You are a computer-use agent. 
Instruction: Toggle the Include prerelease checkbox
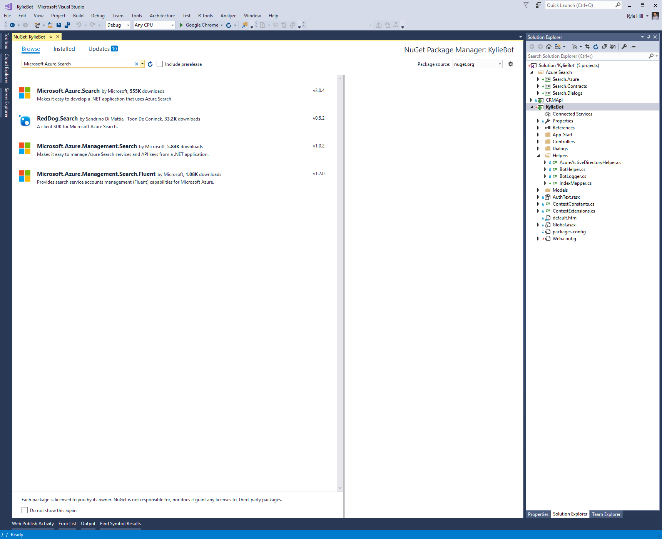pyautogui.click(x=160, y=64)
